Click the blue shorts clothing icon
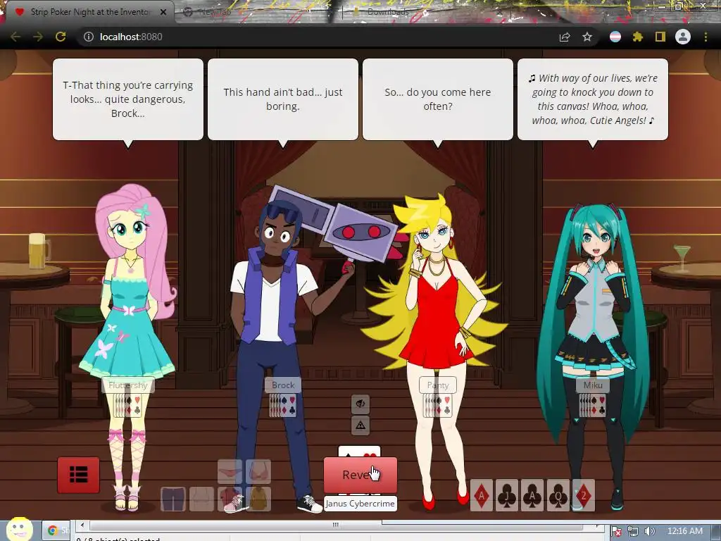The height and width of the screenshot is (541, 721). point(173,499)
